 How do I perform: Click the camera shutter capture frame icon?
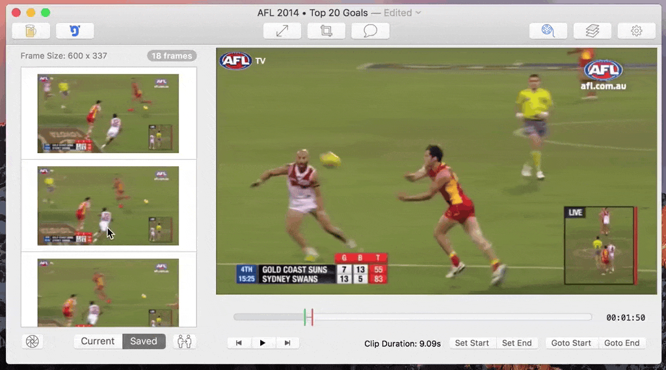coord(32,341)
